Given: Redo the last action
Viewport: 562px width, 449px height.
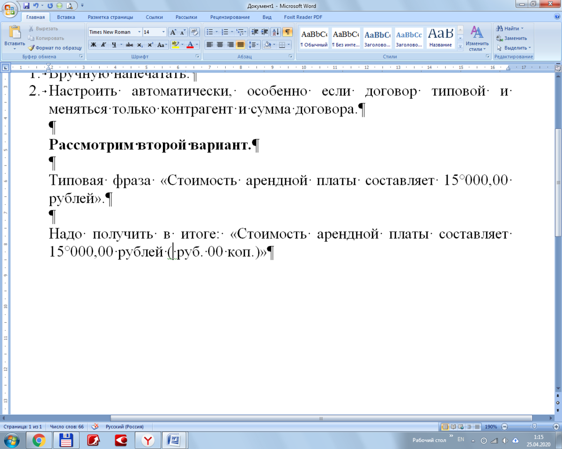Looking at the screenshot, I should point(50,6).
